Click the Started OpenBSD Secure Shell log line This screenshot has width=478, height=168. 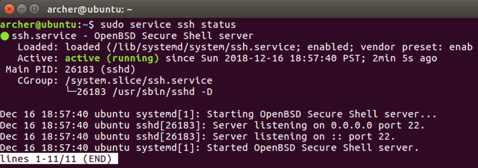click(x=209, y=148)
